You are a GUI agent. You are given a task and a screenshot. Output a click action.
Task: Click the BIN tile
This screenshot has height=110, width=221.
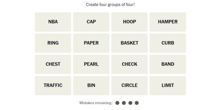91,85
